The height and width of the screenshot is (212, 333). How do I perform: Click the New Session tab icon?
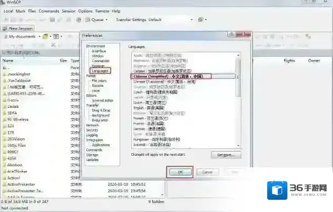pyautogui.click(x=5, y=28)
